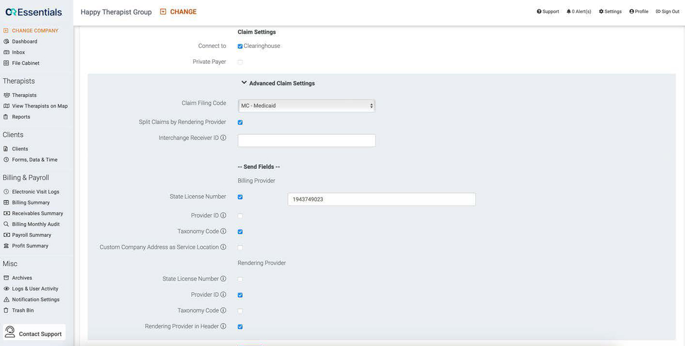Open the Dashboard from the sidebar
Viewport: 685px width, 346px height.
point(24,41)
